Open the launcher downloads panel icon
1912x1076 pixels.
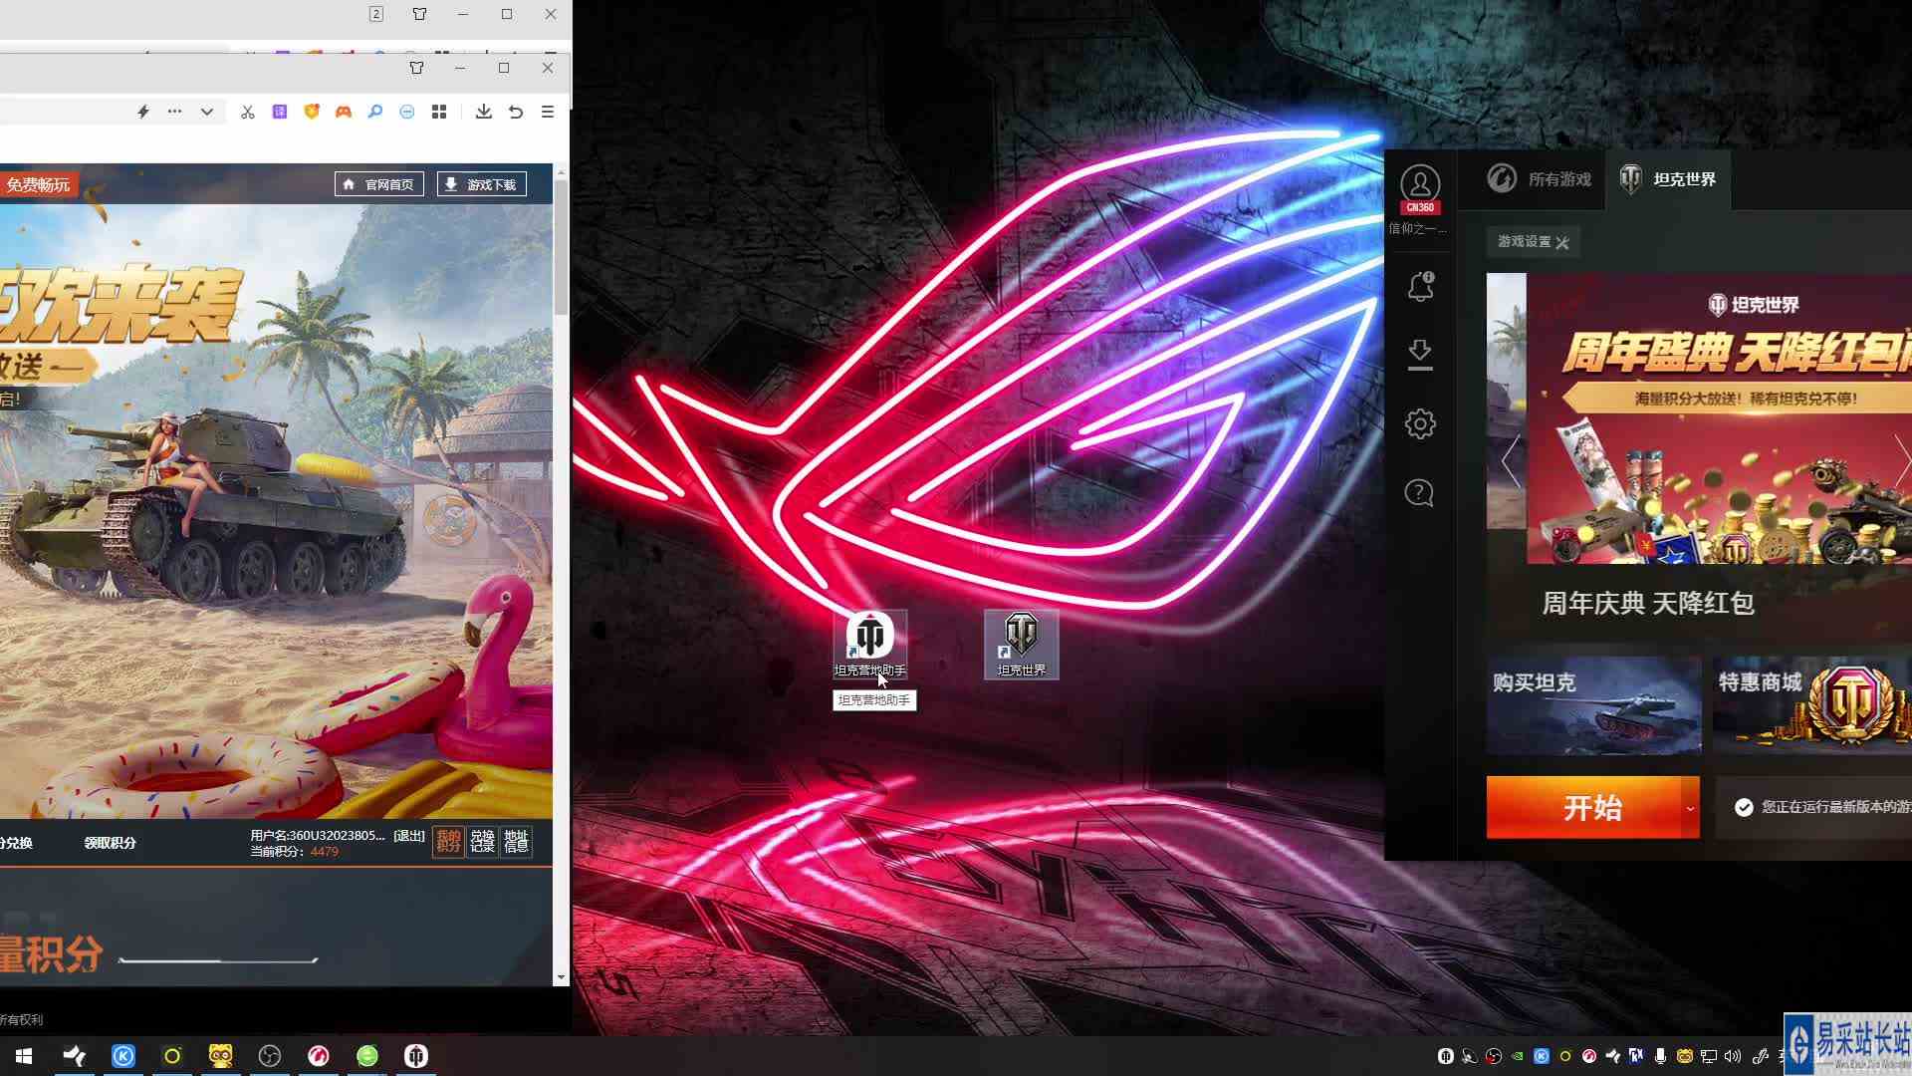pyautogui.click(x=1420, y=354)
